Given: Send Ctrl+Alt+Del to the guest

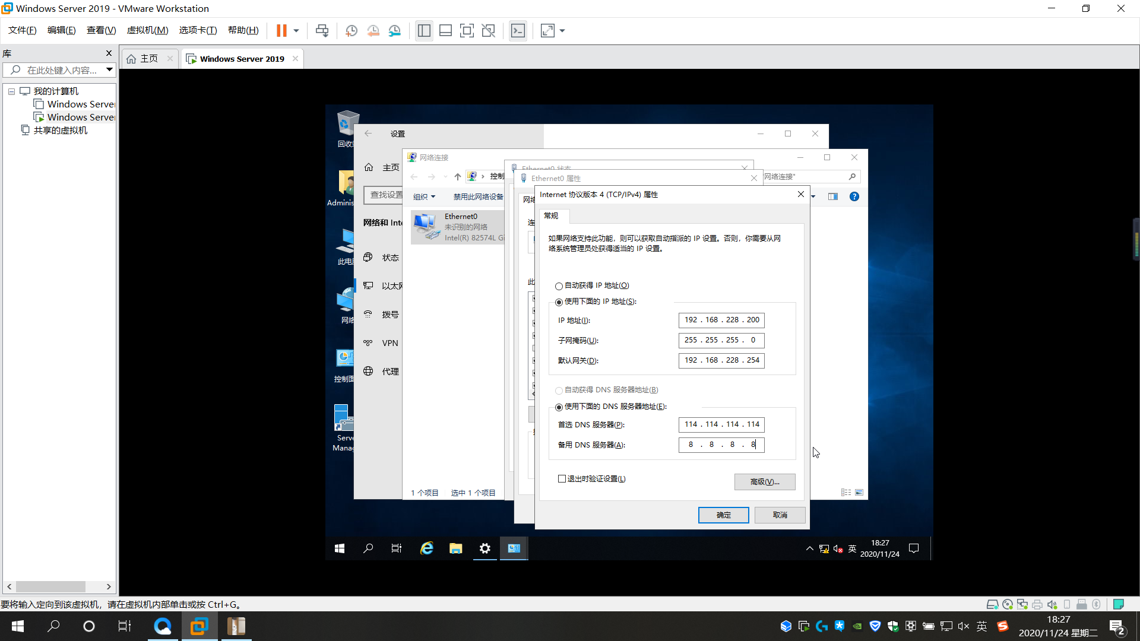Looking at the screenshot, I should point(322,30).
